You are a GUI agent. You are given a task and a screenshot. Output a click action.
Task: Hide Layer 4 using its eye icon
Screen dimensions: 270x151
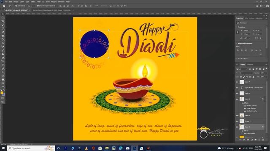(237, 82)
